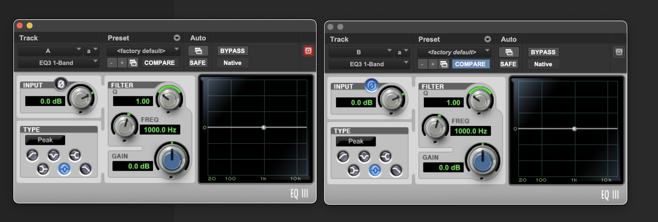Screen dimensions: 658x222
Task: Toggle gray target button in track B window
Action: [619, 52]
